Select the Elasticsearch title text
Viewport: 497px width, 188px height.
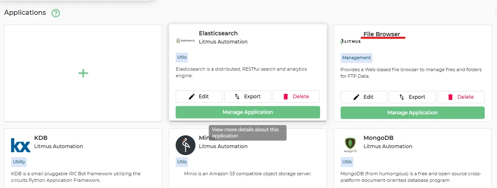tap(218, 33)
